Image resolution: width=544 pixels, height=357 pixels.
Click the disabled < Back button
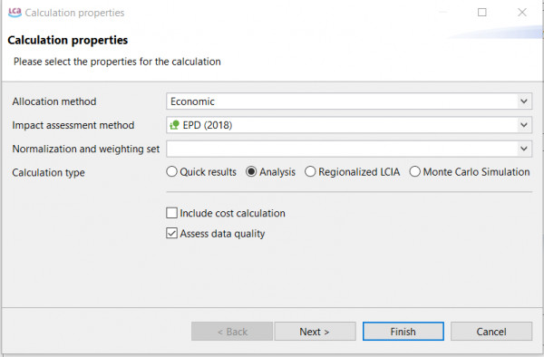tap(232, 332)
